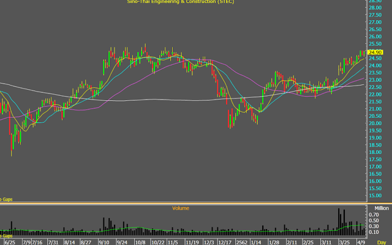The height and width of the screenshot is (245, 392).
Task: Select the 1/28 date marker
Action: (274, 243)
